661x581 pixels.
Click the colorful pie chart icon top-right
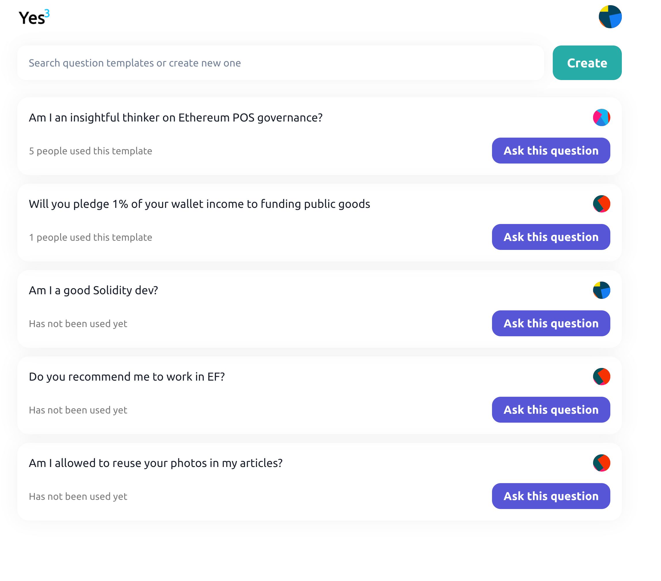pyautogui.click(x=610, y=17)
